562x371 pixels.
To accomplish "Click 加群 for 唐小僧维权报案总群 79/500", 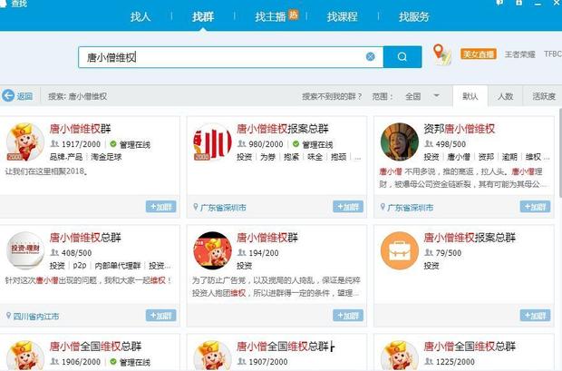I will click(x=535, y=316).
